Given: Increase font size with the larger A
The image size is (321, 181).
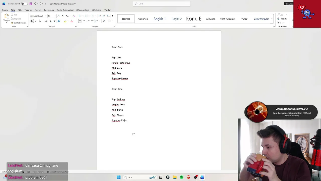Looking at the screenshot, I should [59, 16].
